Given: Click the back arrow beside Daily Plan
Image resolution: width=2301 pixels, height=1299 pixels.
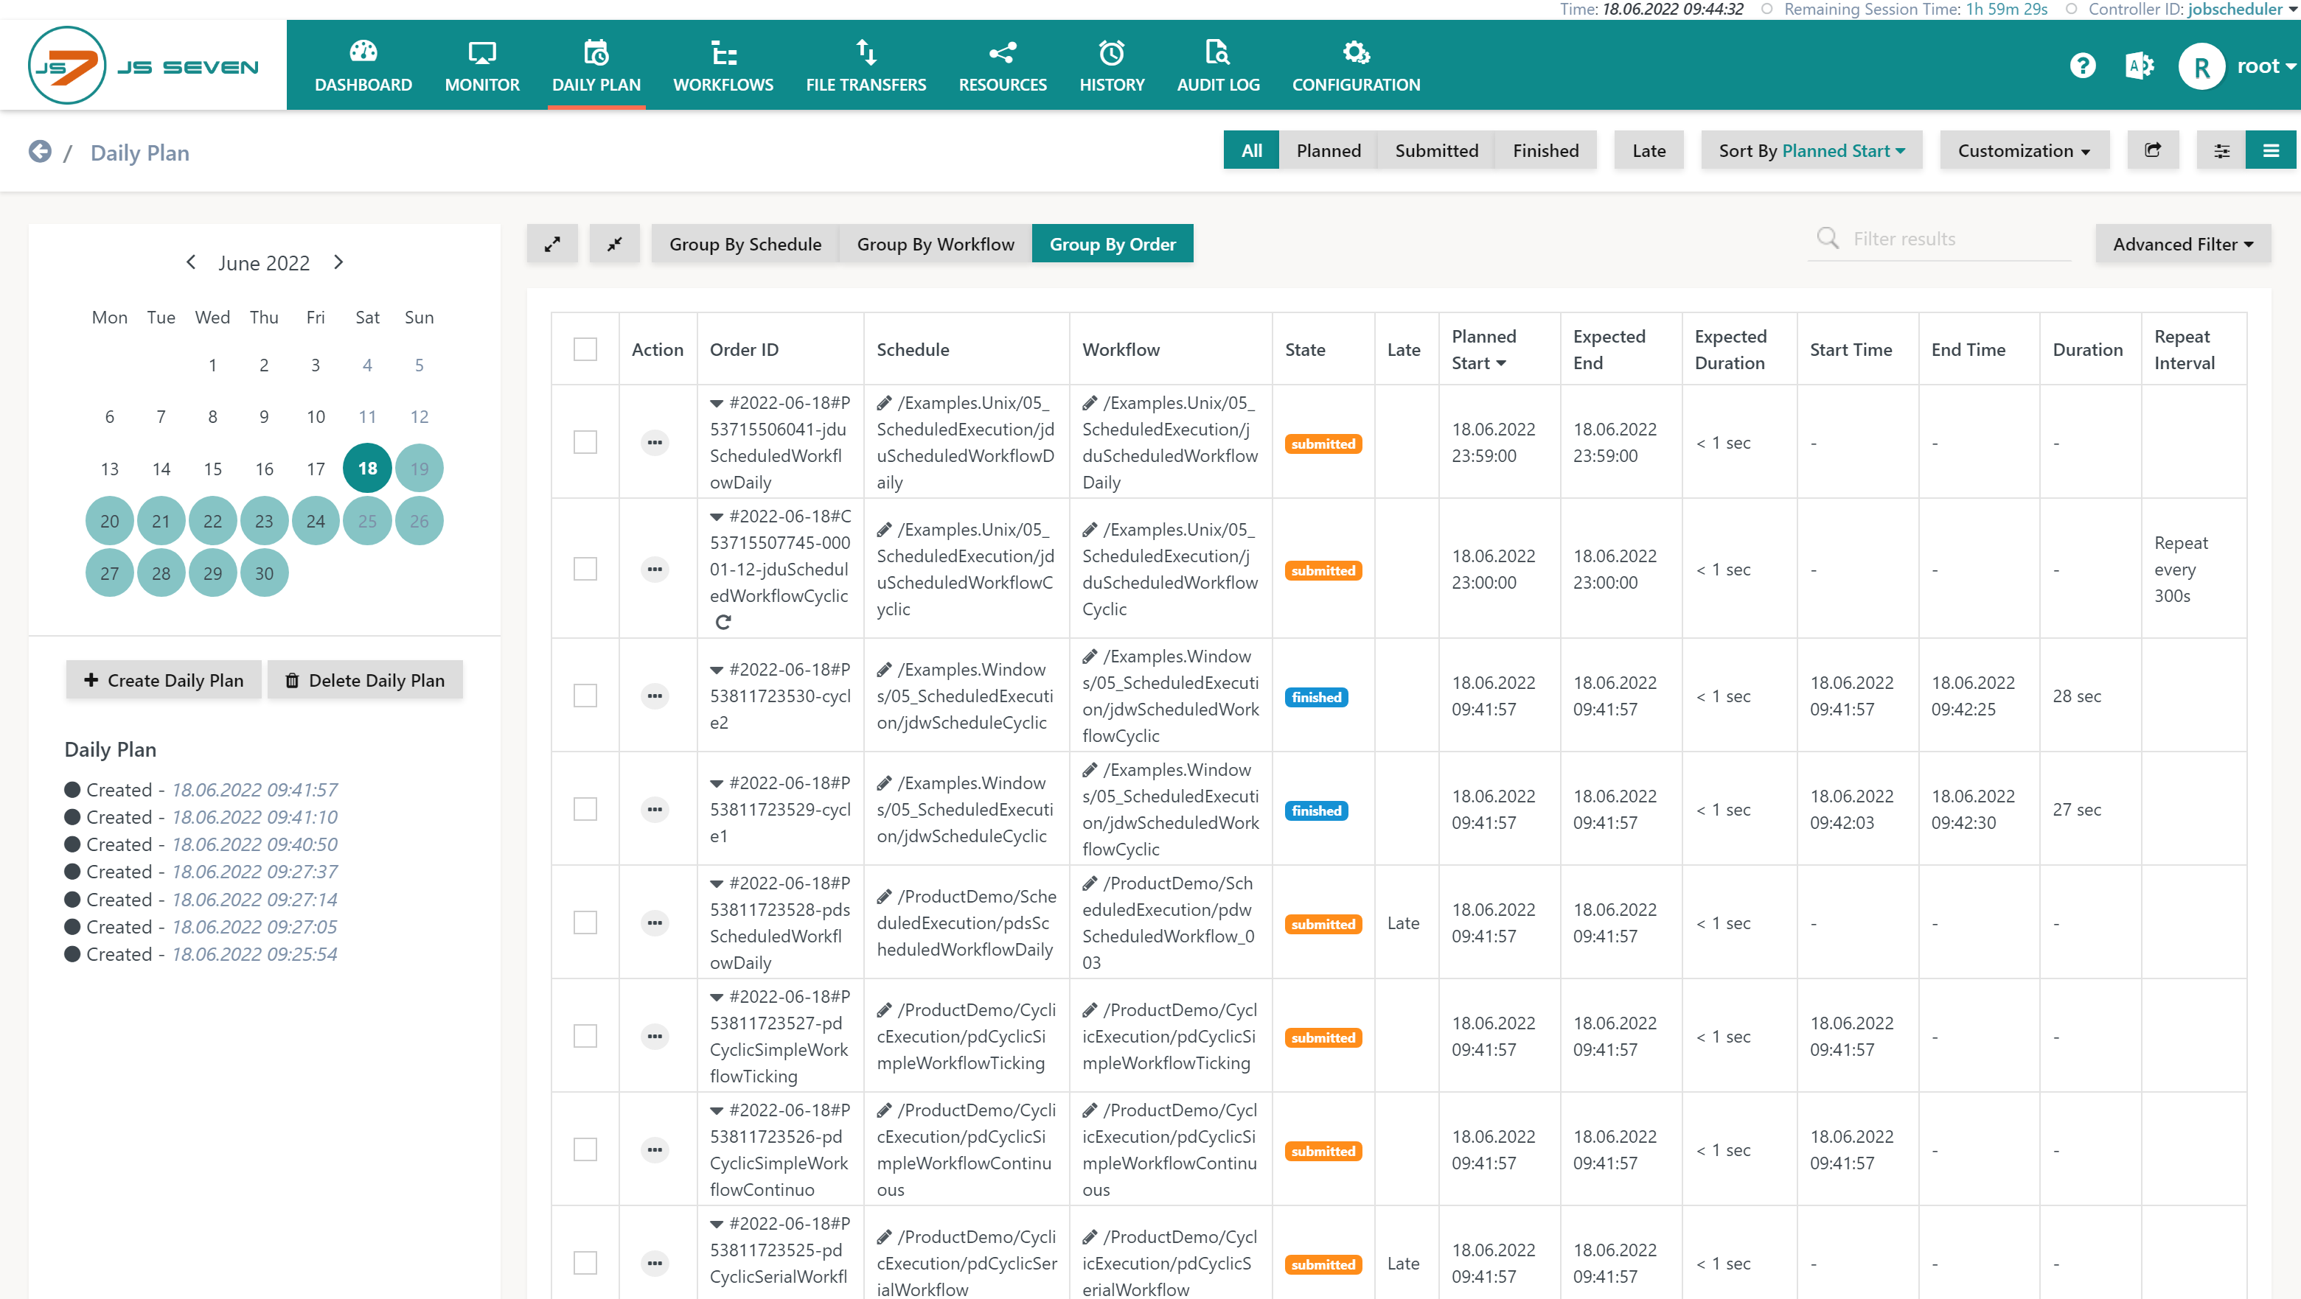Looking at the screenshot, I should (x=41, y=152).
